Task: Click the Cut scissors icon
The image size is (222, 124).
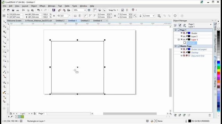Action: [x=24, y=10]
